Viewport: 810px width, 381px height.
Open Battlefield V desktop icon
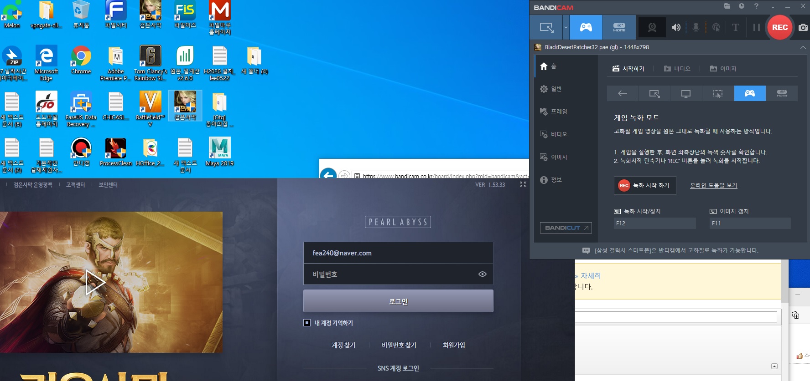(x=150, y=108)
